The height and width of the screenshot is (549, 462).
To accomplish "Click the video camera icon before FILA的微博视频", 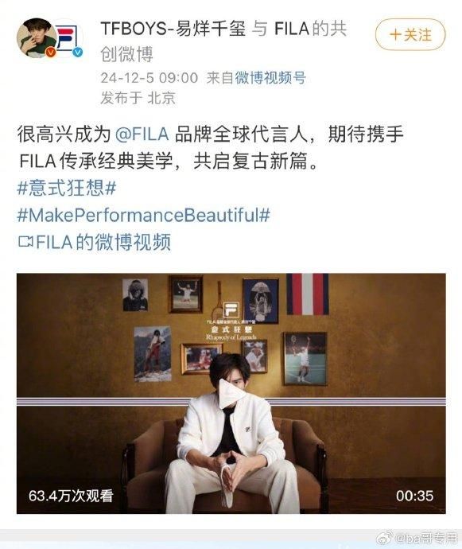I will coord(25,242).
